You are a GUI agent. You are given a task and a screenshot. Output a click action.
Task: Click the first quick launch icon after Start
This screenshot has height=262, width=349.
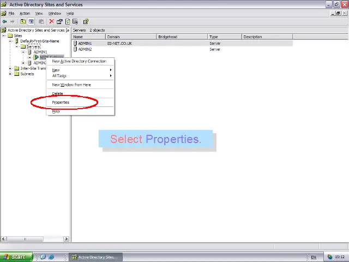43,257
